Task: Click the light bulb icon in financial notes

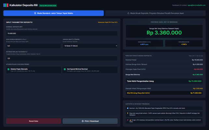Action: coord(127,113)
